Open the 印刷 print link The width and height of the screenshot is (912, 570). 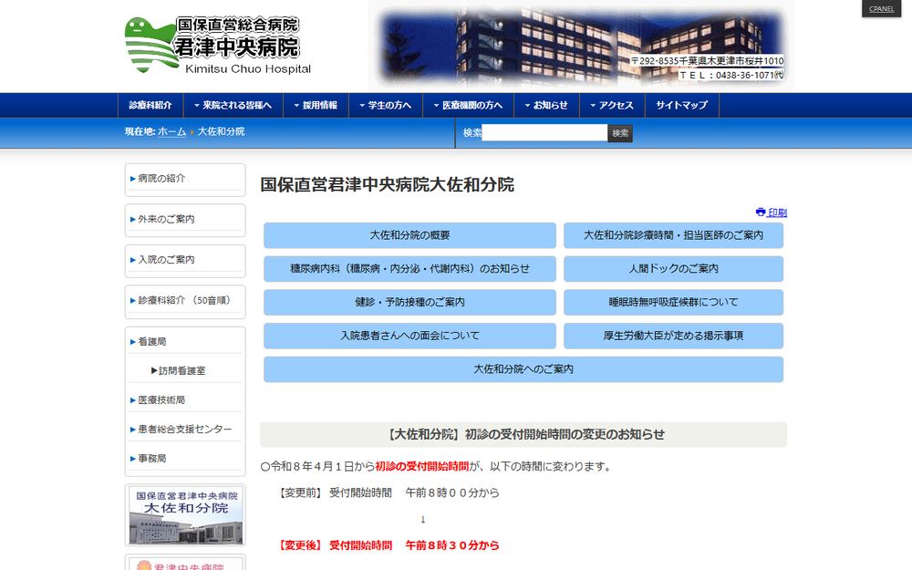tap(777, 212)
